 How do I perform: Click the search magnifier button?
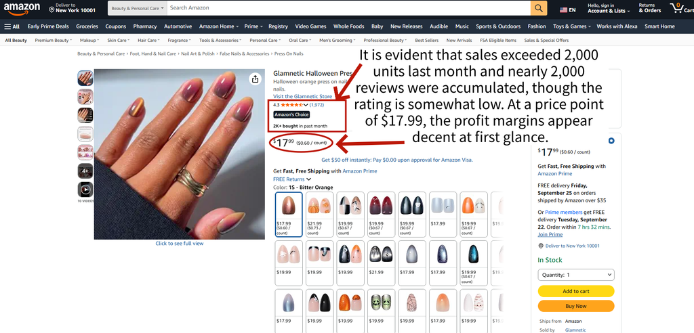539,8
